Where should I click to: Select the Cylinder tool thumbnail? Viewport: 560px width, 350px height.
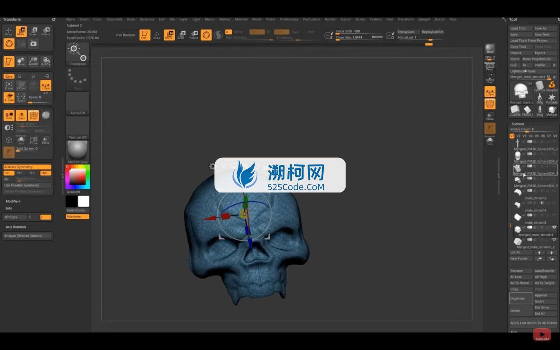coord(539,85)
